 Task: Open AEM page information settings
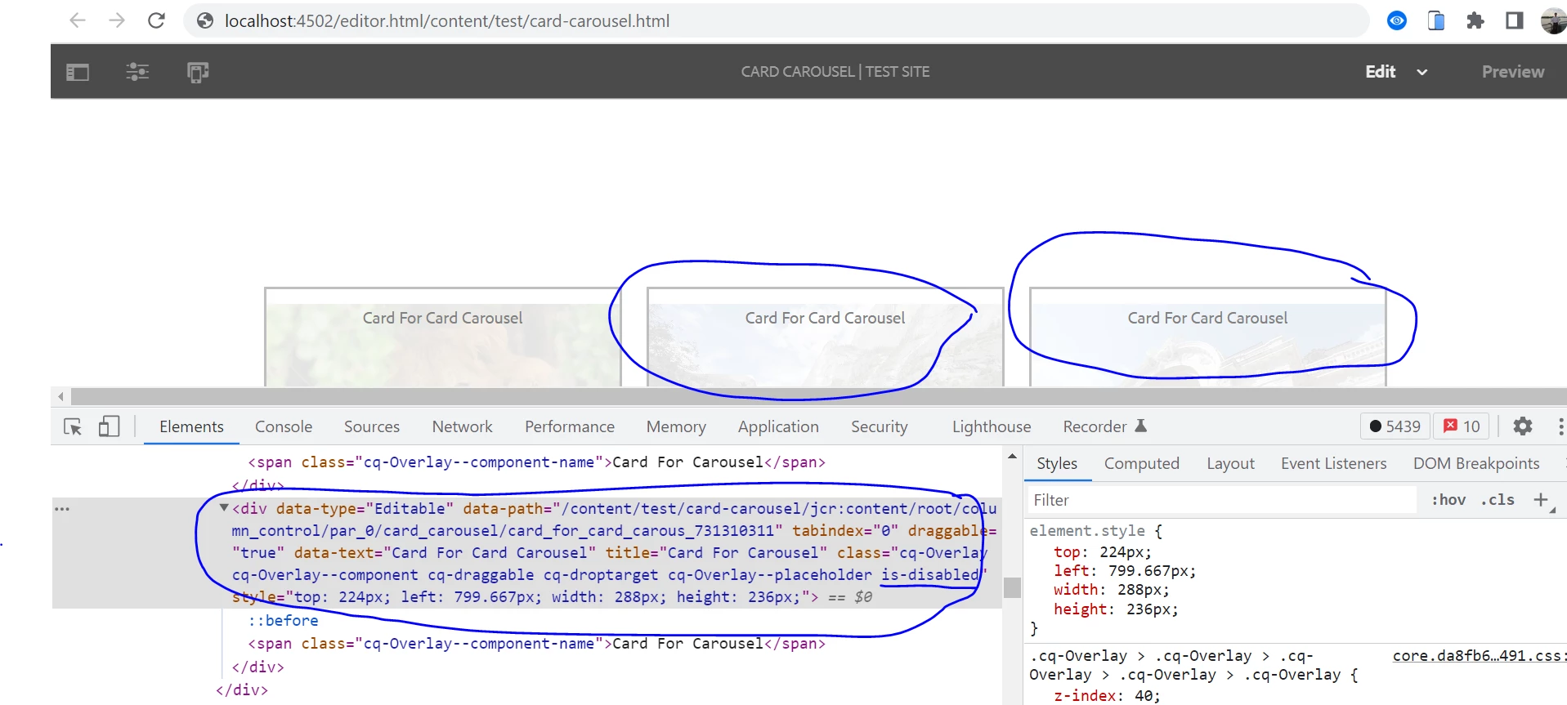point(137,72)
